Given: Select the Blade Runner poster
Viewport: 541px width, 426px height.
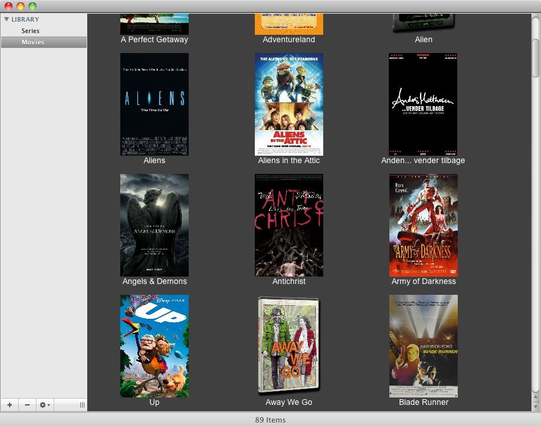Looking at the screenshot, I should click(423, 346).
